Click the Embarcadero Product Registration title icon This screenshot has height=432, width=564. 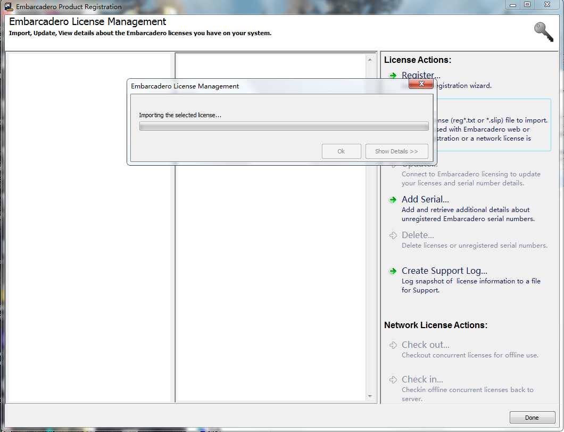(9, 6)
